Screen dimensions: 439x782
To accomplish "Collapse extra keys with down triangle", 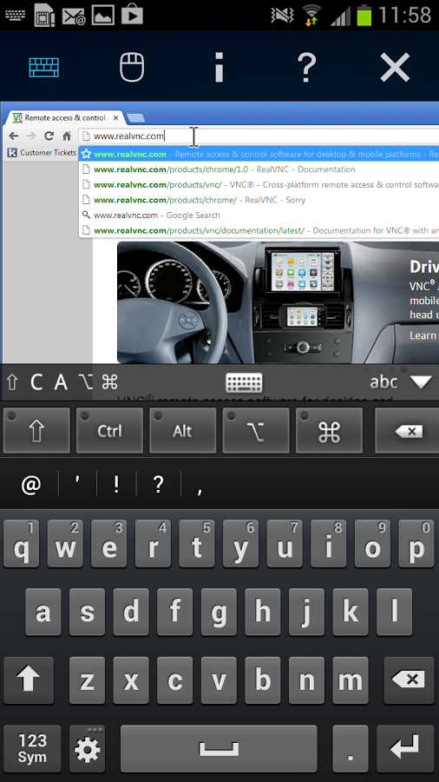I will pos(421,382).
